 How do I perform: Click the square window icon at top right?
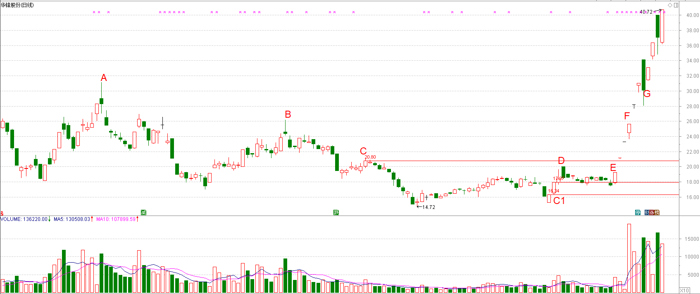676,5
